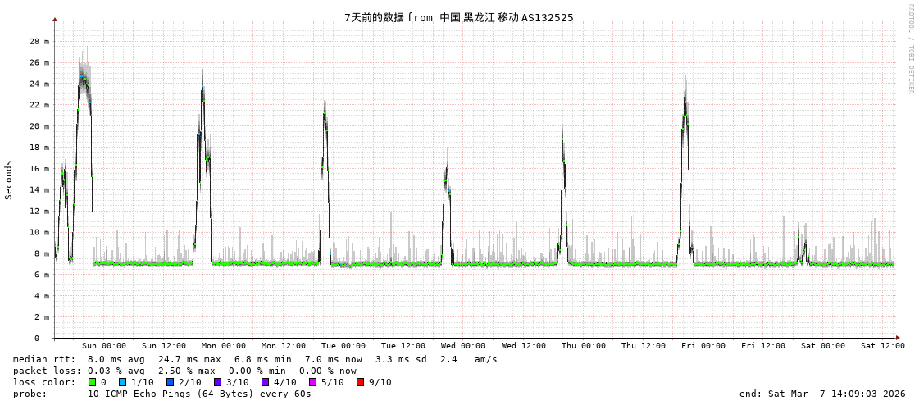Click the 'Fri 12:00' x-axis label
Viewport: 919px width, 405px height.
(x=763, y=346)
